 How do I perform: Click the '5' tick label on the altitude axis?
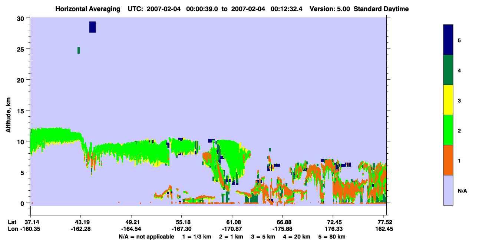pyautogui.click(x=23, y=172)
